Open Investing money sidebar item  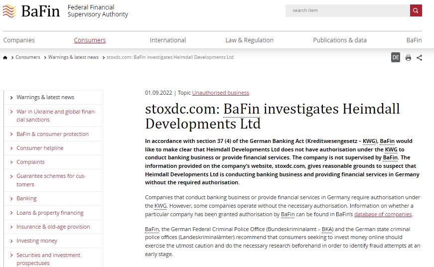click(x=37, y=241)
